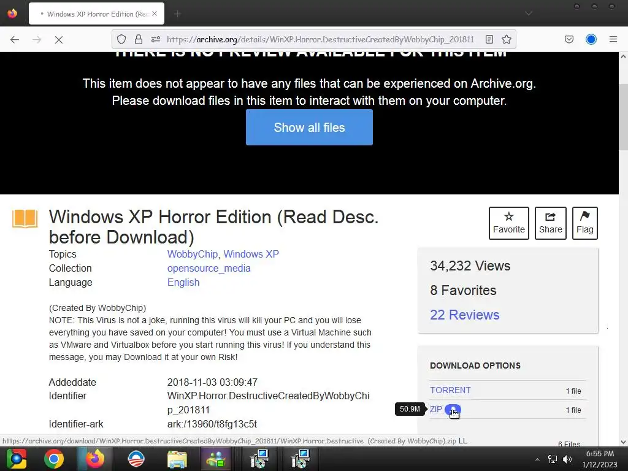Open the Firefox hamburger menu
628x471 pixels.
click(x=613, y=39)
